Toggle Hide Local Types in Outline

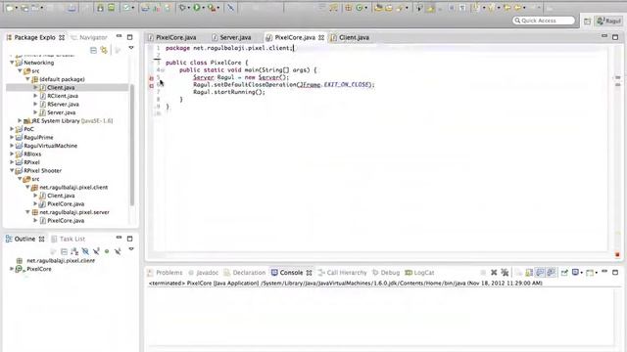point(118,251)
